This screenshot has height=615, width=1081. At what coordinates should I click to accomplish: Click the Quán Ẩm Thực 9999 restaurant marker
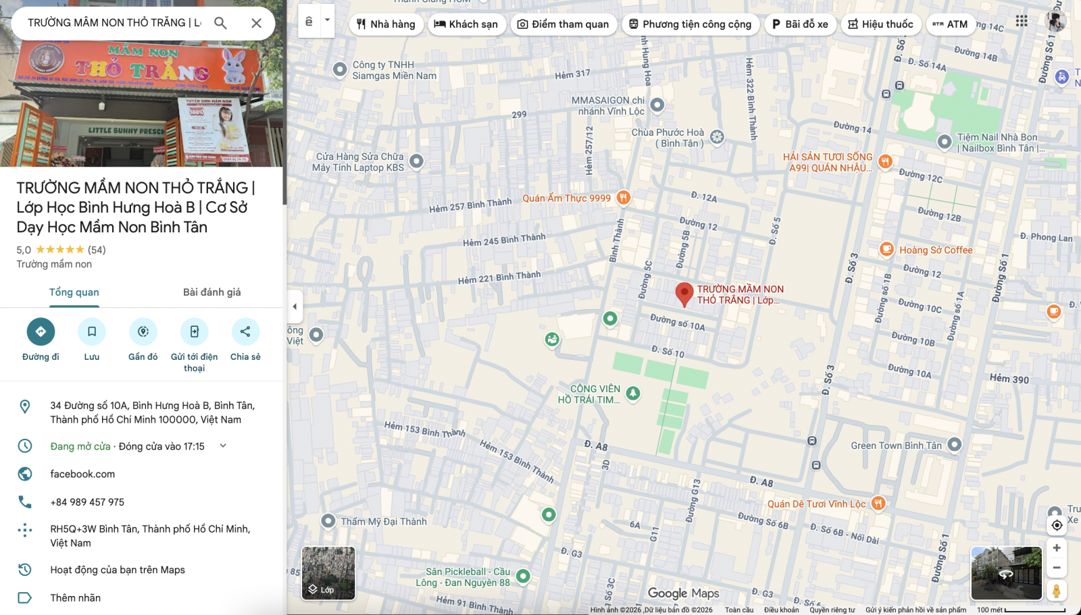pyautogui.click(x=624, y=198)
